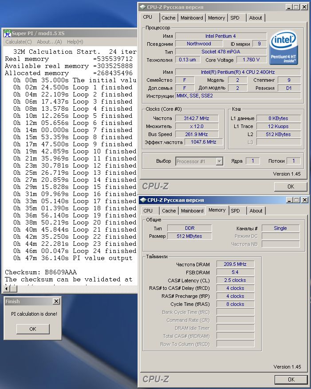311x389 pixels.
Task: Click the Single channels value
Action: click(x=280, y=228)
